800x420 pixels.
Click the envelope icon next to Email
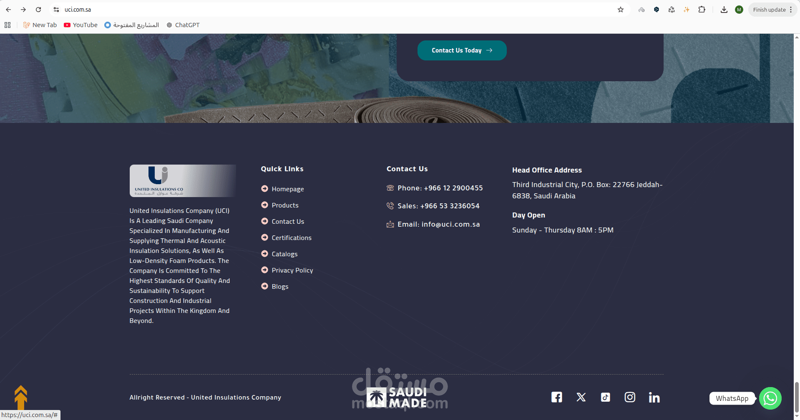coord(390,225)
